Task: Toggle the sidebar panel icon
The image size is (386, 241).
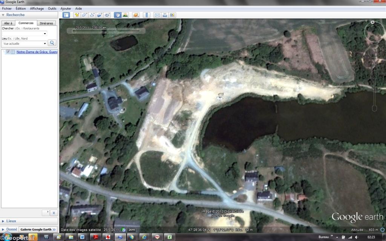Action: click(x=66, y=15)
